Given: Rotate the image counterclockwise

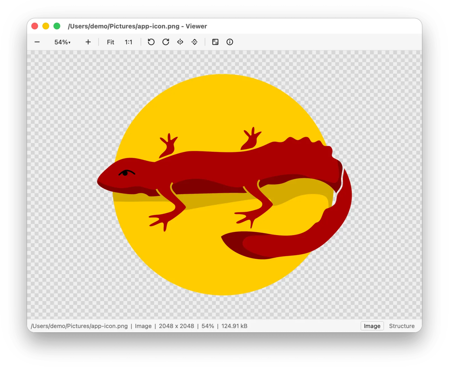Looking at the screenshot, I should (151, 42).
